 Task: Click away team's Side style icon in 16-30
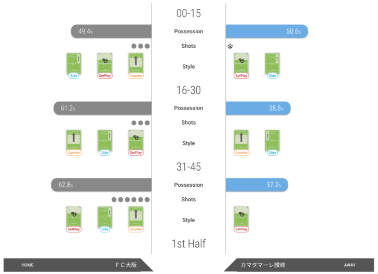[x=273, y=141]
